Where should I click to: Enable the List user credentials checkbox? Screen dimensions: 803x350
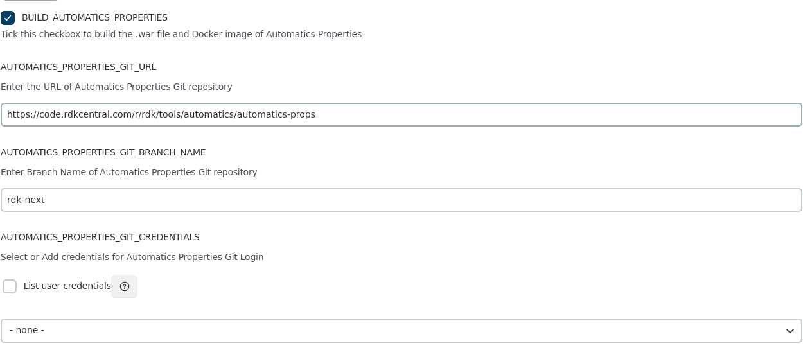(10, 286)
